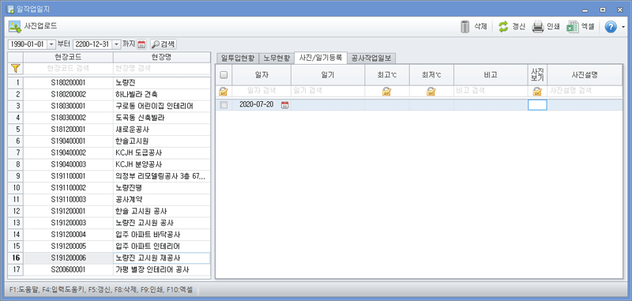
Task: Select the KCJH 도급공사 row
Action: 109,152
